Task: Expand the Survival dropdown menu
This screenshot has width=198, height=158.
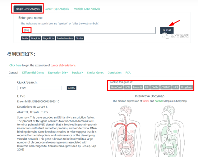Action: click(x=77, y=73)
